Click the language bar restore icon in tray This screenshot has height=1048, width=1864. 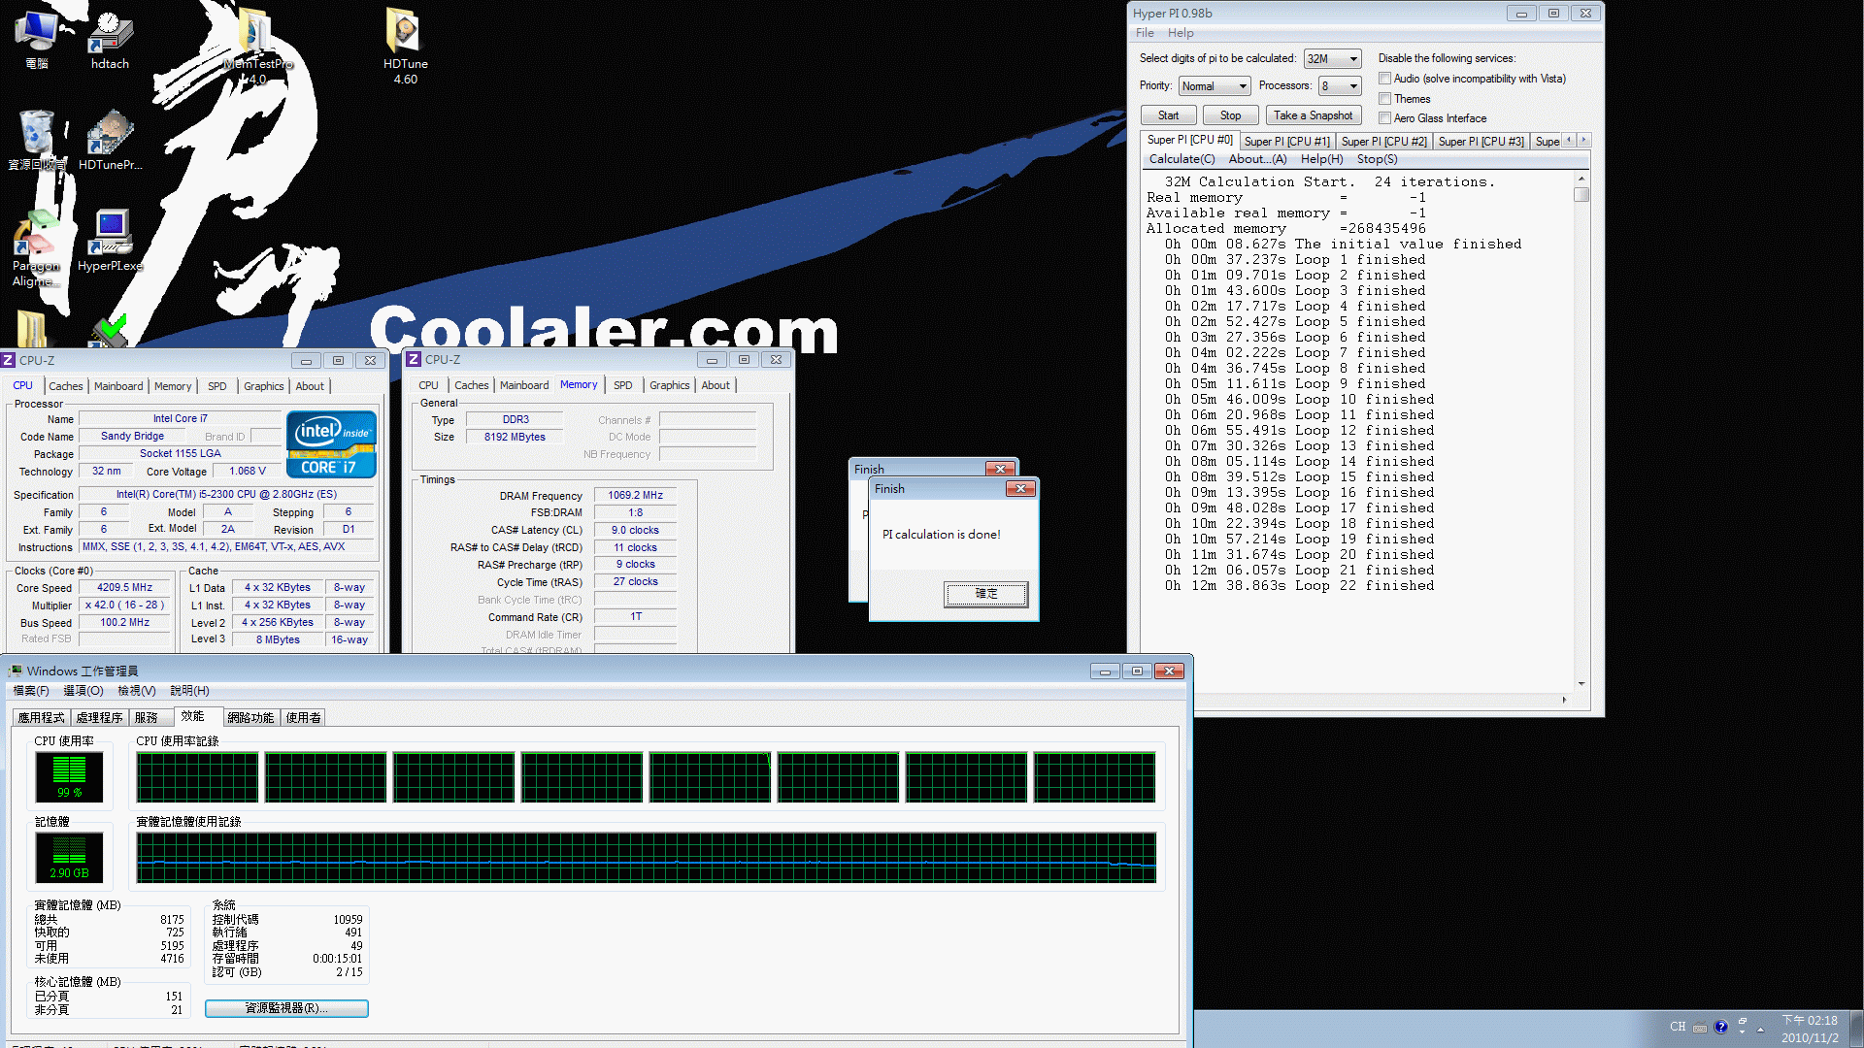[x=1743, y=1023]
